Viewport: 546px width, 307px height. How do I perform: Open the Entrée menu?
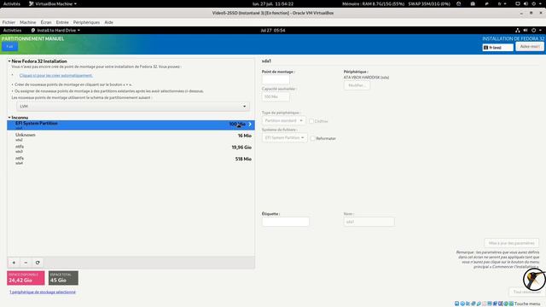[62, 22]
